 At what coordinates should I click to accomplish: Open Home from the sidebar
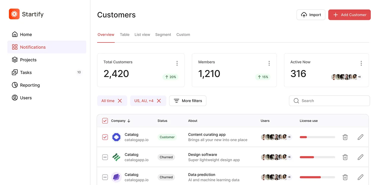(x=47, y=34)
